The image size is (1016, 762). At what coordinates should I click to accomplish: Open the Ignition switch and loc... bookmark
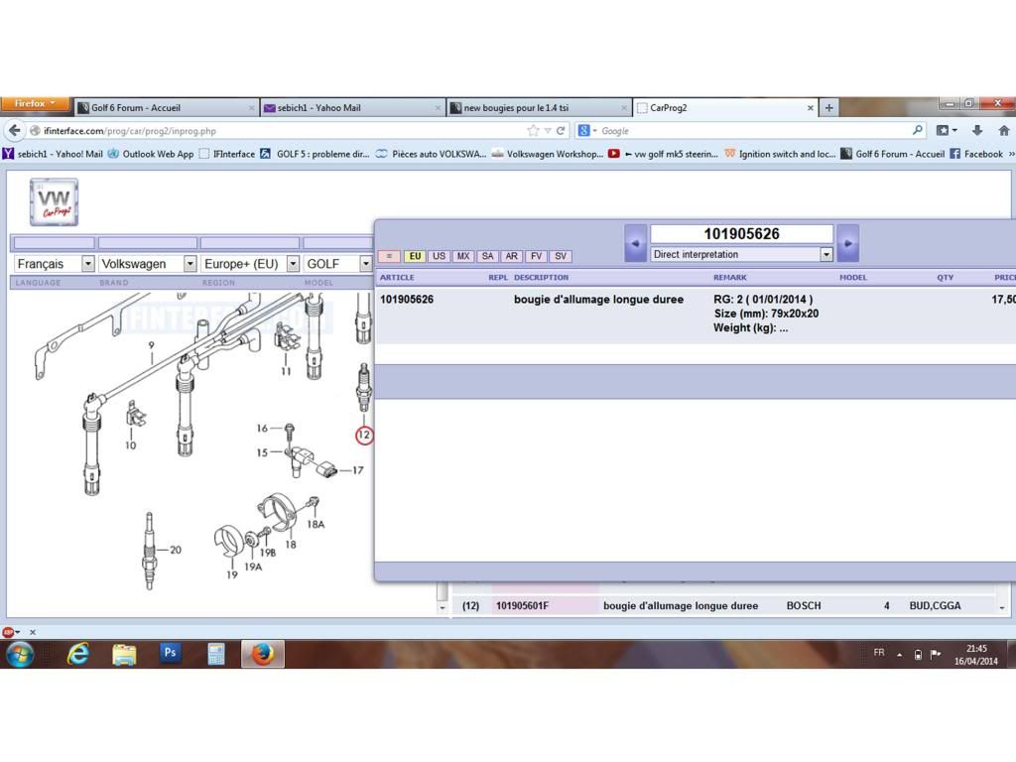pyautogui.click(x=780, y=154)
